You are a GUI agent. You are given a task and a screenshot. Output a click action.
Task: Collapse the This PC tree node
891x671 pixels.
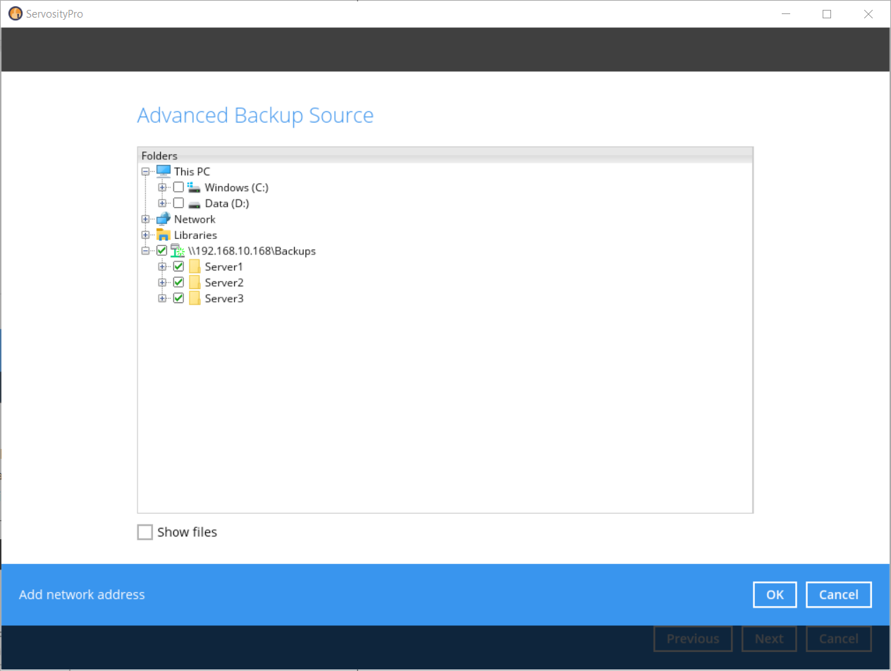[x=145, y=171]
